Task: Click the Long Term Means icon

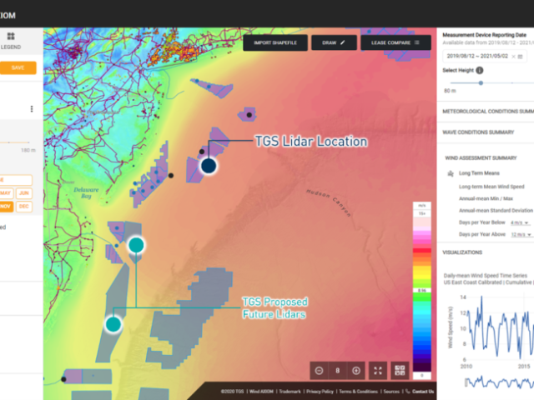Action: point(451,173)
